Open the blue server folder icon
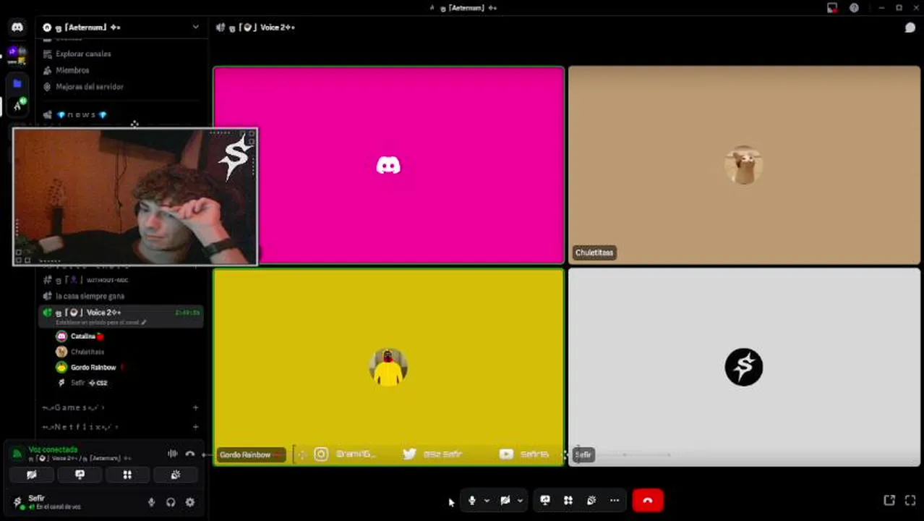This screenshot has width=924, height=521. [x=17, y=84]
